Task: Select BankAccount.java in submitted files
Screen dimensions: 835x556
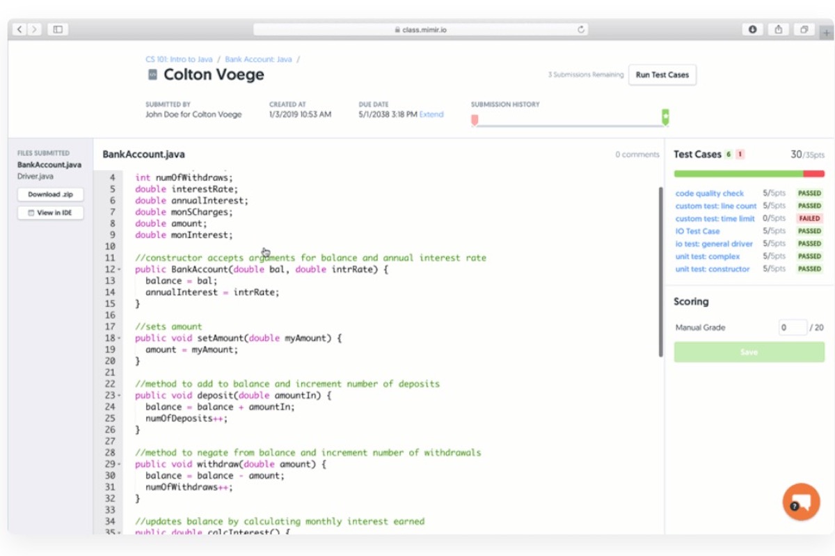Action: pyautogui.click(x=49, y=165)
